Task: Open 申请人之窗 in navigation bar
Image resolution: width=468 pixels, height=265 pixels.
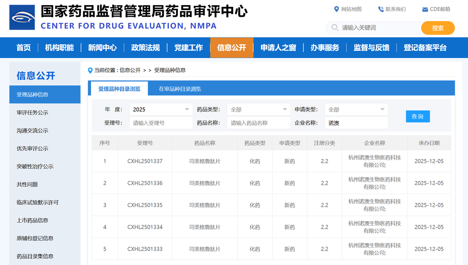Action: click(x=278, y=48)
